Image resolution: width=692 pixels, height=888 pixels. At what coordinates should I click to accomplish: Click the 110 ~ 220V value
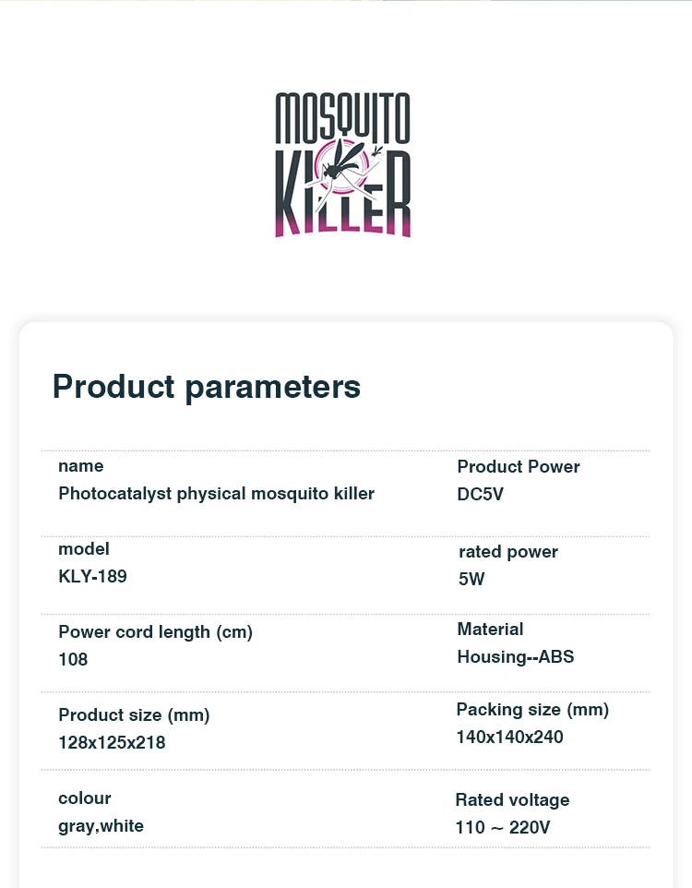503,828
